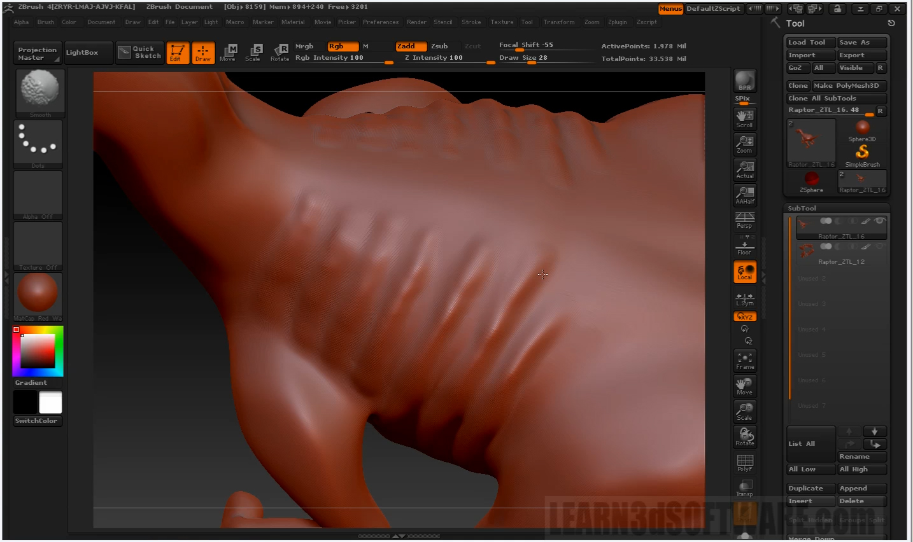
Task: Click the Draw Size slider
Action: [546, 58]
